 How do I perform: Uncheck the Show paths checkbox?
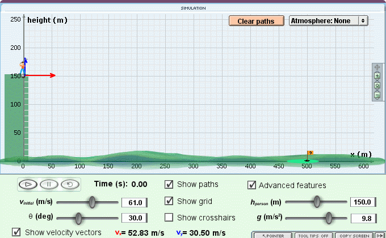[169, 184]
